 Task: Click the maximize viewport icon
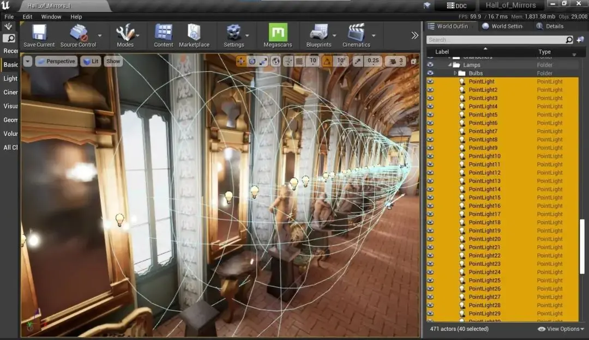(413, 61)
